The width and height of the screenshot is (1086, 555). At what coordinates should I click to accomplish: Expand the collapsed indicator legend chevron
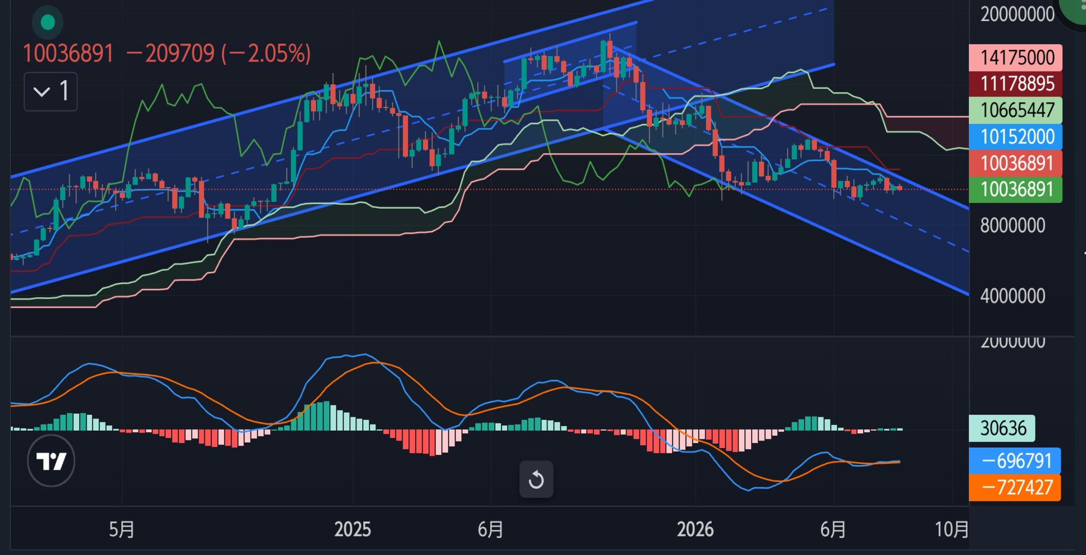[x=50, y=91]
